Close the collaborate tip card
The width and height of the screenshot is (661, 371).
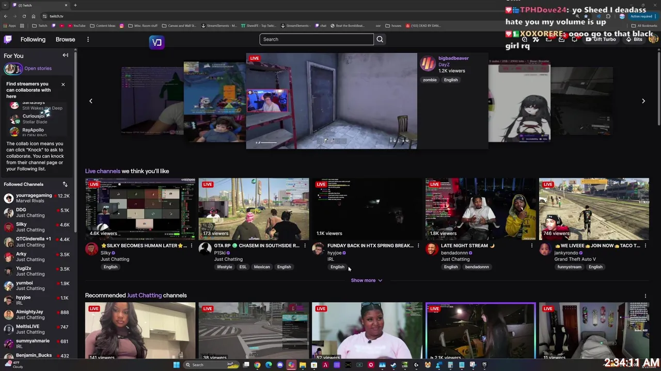click(x=63, y=84)
